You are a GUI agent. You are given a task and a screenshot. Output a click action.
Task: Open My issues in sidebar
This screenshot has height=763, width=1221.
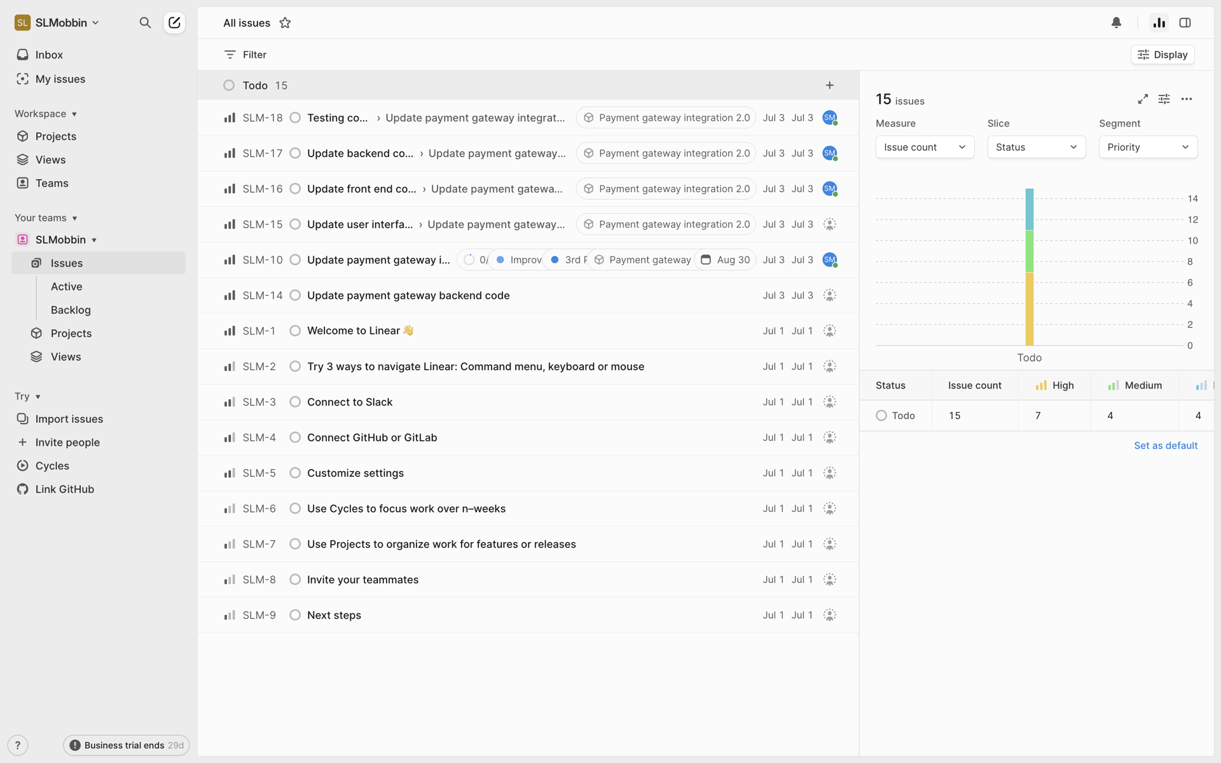click(x=99, y=79)
